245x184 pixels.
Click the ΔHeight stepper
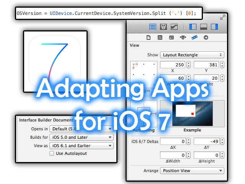click(222, 155)
